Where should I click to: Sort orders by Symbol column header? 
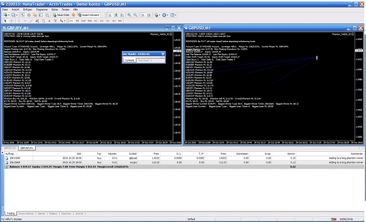point(128,153)
